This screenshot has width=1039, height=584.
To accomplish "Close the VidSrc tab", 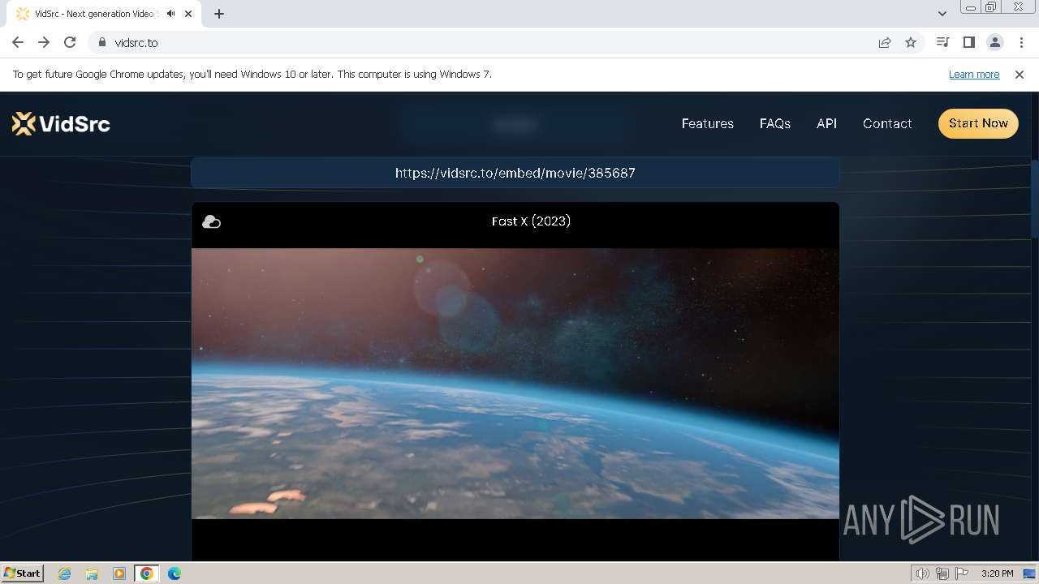I will [x=188, y=14].
